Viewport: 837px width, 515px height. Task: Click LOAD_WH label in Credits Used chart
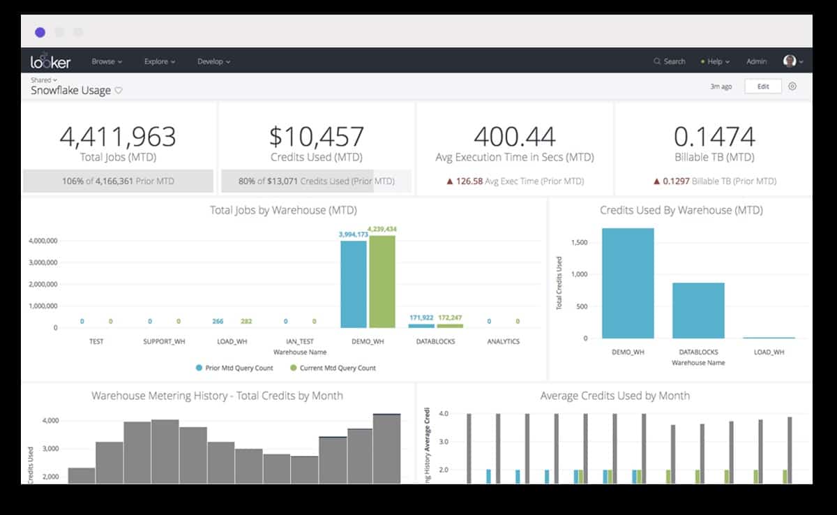(x=769, y=352)
